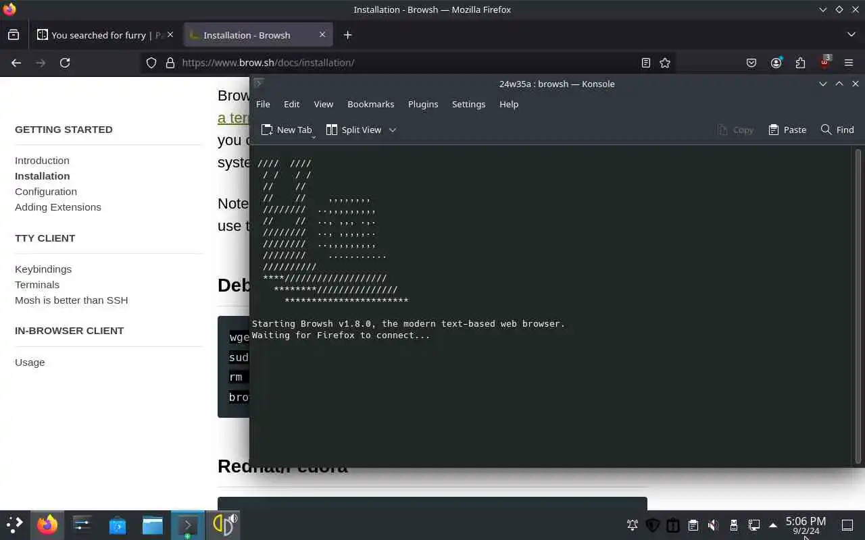Open Konsole Help menu
865x540 pixels.
click(x=509, y=104)
